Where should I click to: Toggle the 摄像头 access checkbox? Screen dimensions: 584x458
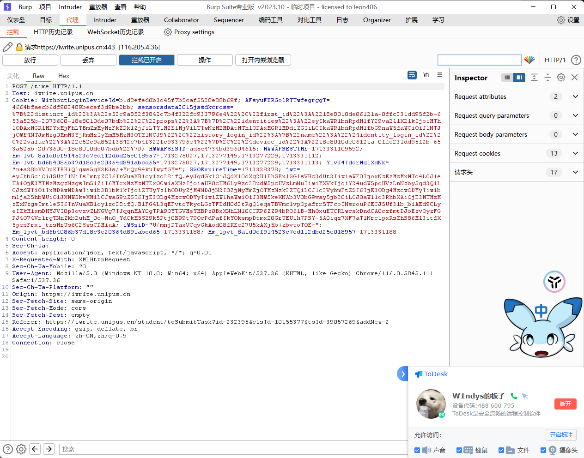click(543, 450)
